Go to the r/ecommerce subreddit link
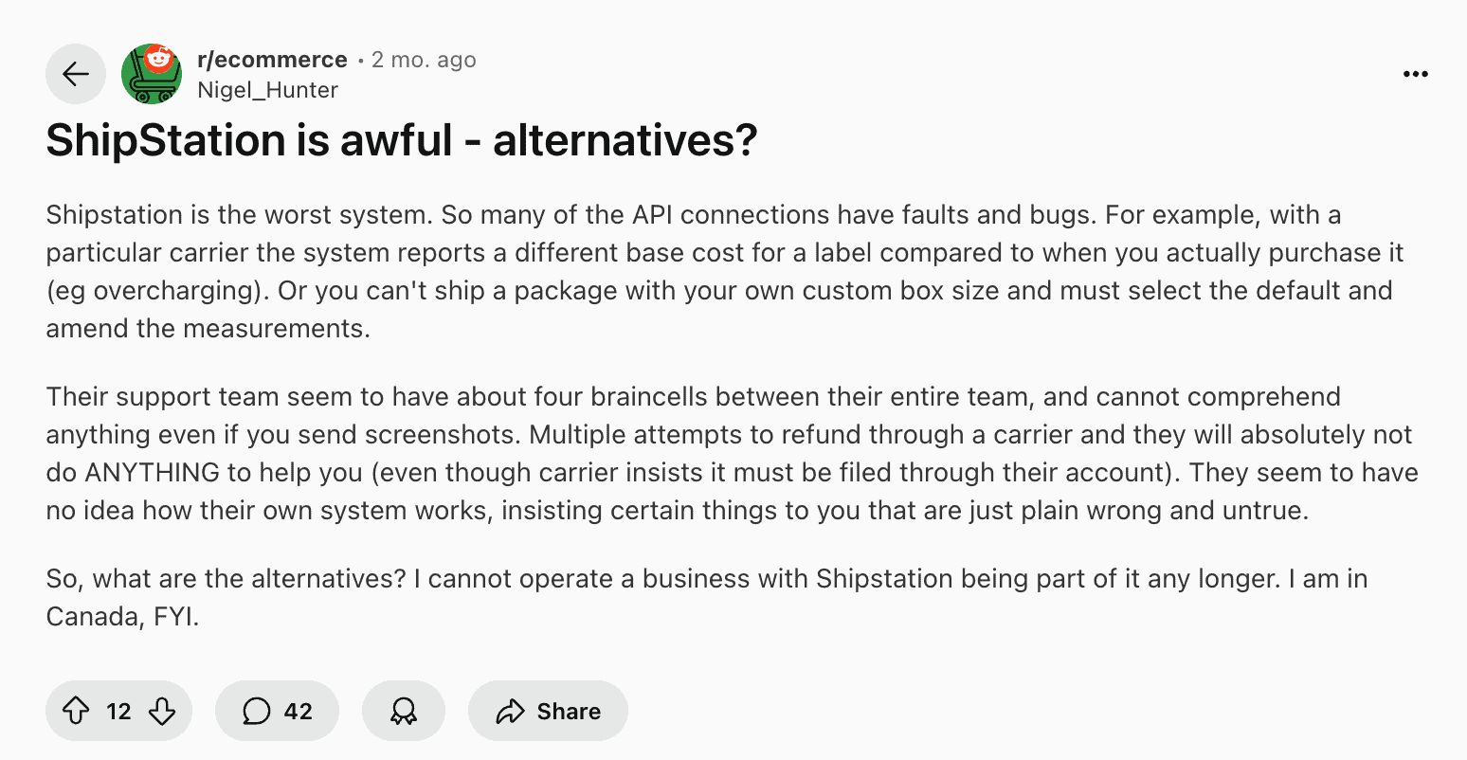The height and width of the screenshot is (760, 1467). (272, 60)
